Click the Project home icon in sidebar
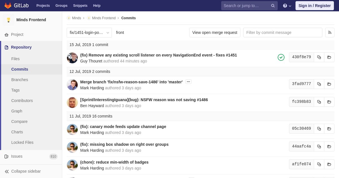 (6, 34)
